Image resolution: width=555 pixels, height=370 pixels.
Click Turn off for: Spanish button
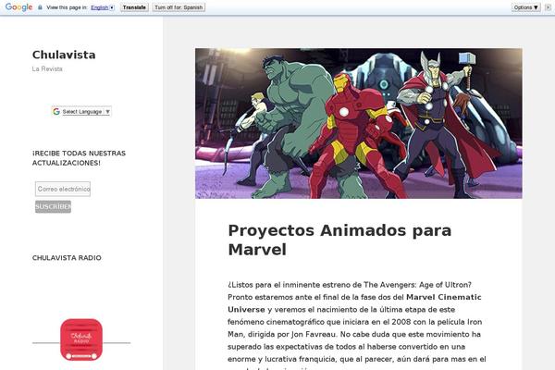click(x=179, y=7)
